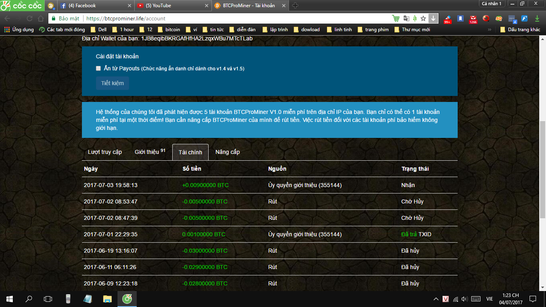Viewport: 546px width, 307px height.
Task: Switch the VIE input language
Action: click(489, 299)
